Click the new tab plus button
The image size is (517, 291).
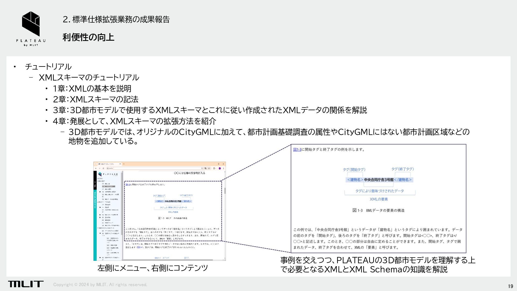tap(124, 164)
